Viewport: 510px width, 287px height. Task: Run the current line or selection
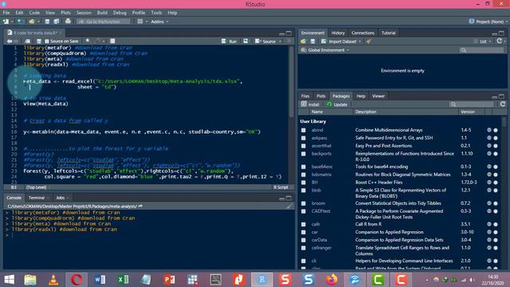click(x=229, y=41)
